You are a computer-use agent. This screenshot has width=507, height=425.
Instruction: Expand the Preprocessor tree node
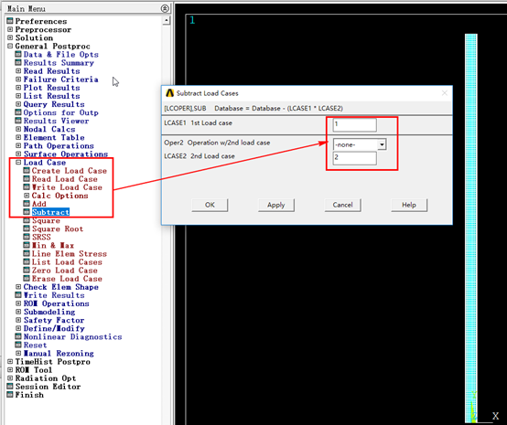coord(10,29)
